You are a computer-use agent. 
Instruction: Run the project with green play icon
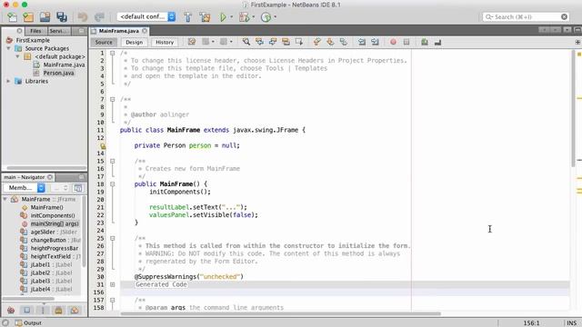[223, 17]
